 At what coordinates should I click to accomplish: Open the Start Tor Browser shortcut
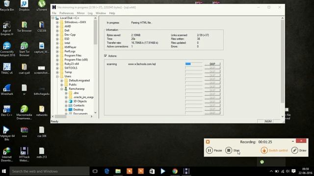[x=24, y=49]
